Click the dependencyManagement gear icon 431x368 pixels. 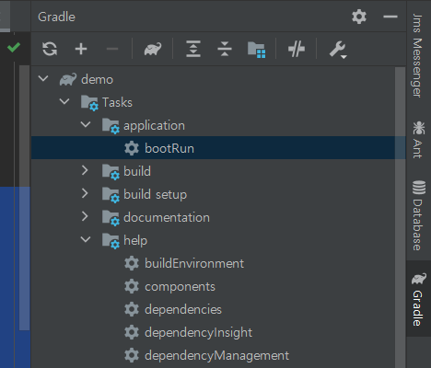[x=132, y=356]
